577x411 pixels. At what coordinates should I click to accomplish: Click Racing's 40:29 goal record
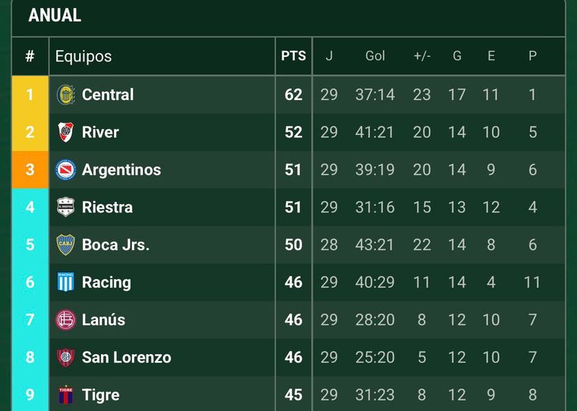click(x=375, y=282)
